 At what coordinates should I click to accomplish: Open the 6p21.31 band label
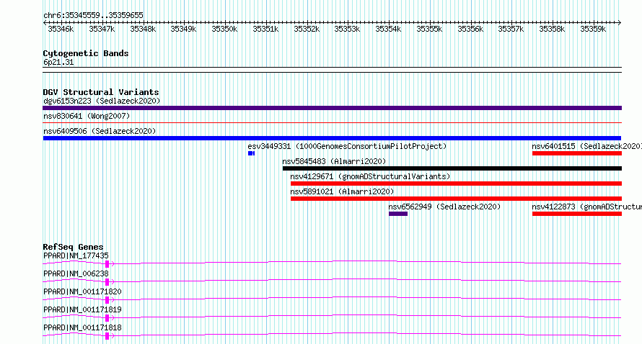tap(58, 62)
